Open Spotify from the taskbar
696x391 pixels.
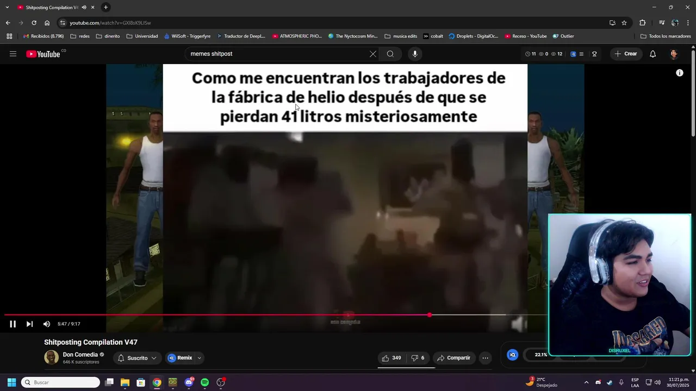coord(204,382)
